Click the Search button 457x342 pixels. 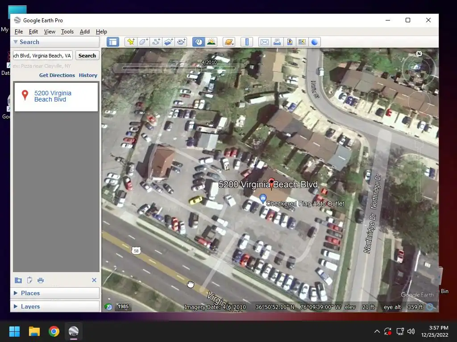click(x=87, y=56)
